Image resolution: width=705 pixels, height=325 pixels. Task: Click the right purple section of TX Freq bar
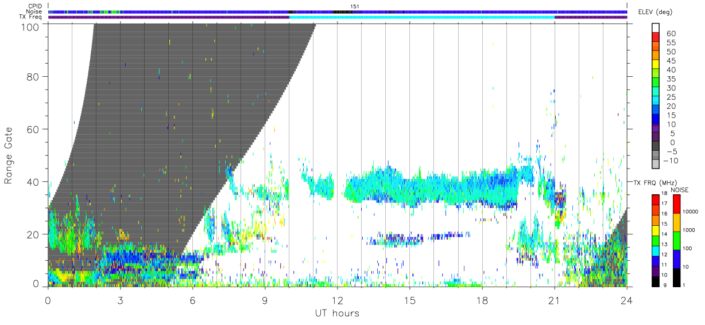pyautogui.click(x=591, y=17)
